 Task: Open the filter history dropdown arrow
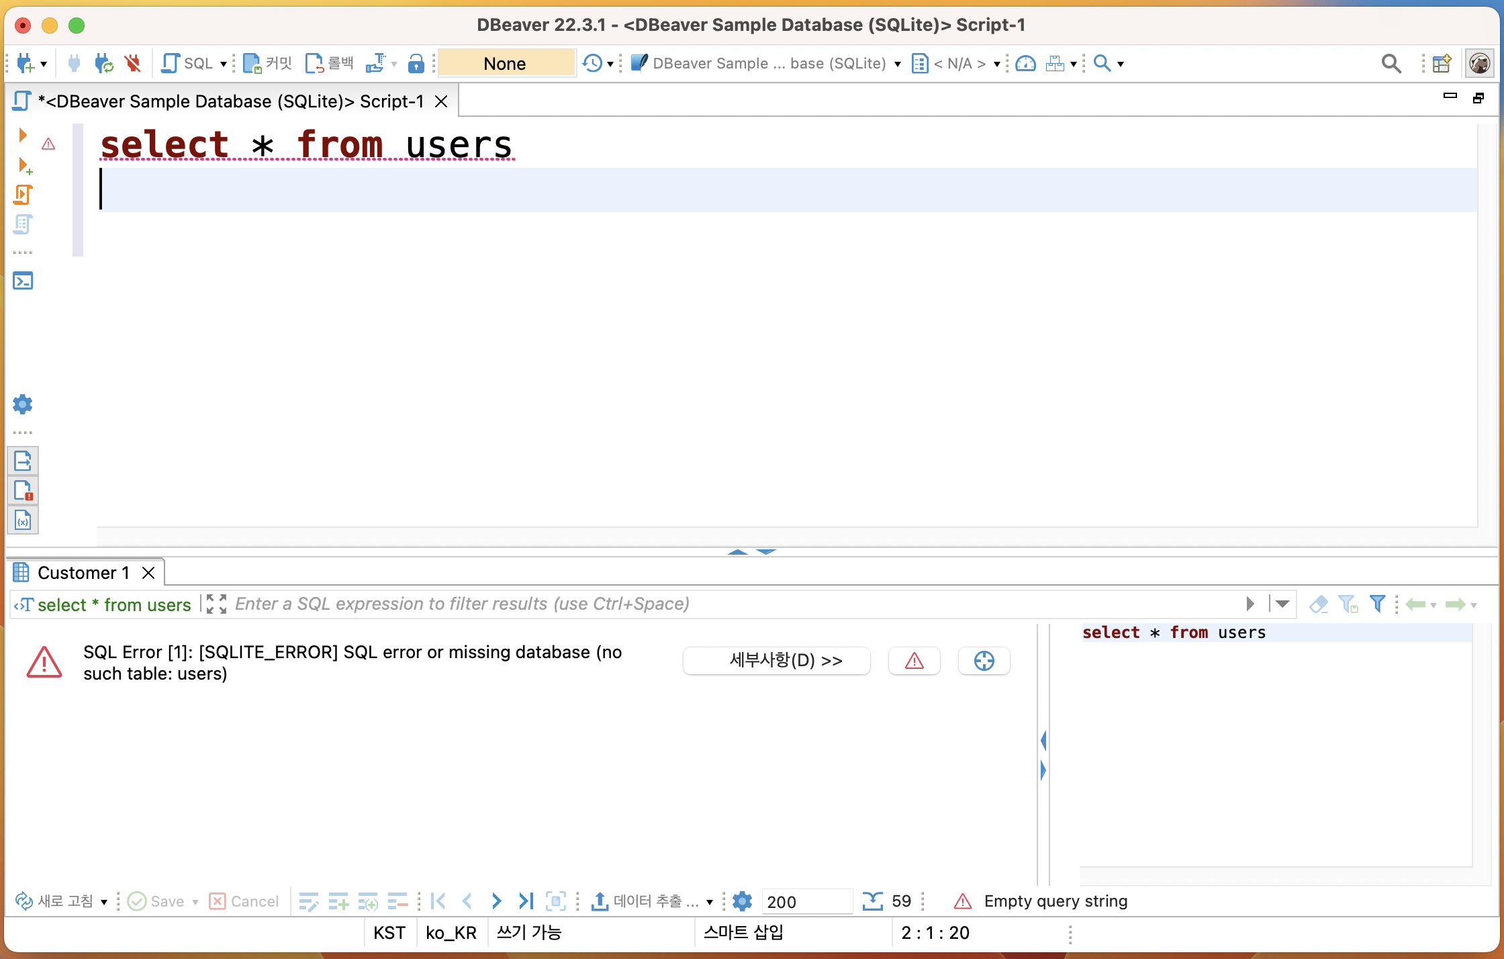[x=1282, y=604]
